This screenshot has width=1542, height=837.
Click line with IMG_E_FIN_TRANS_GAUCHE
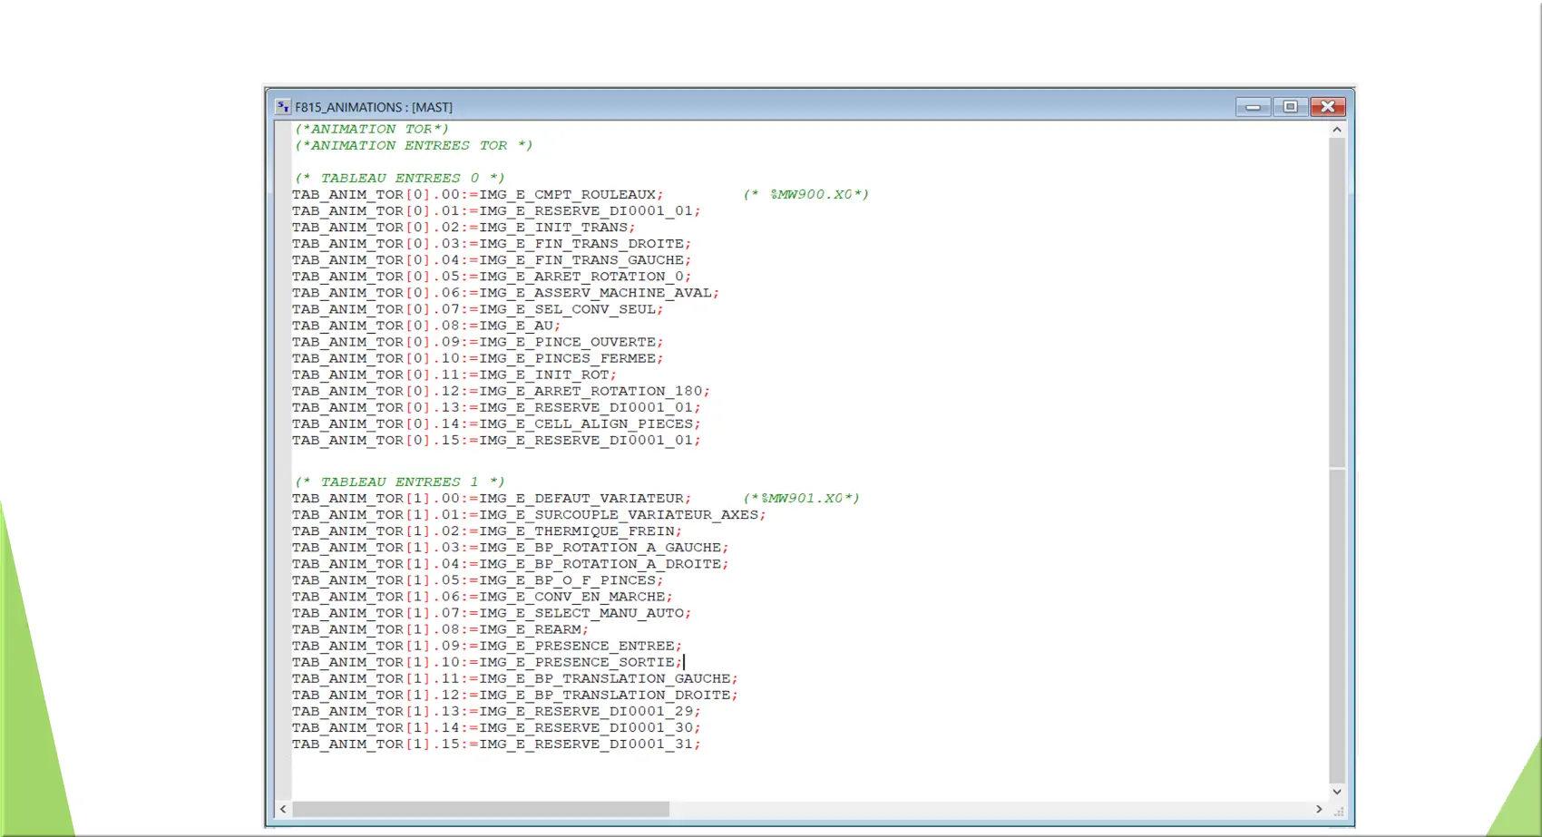tap(492, 260)
